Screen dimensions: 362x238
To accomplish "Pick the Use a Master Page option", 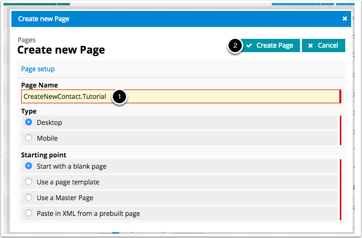I will click(x=29, y=198).
